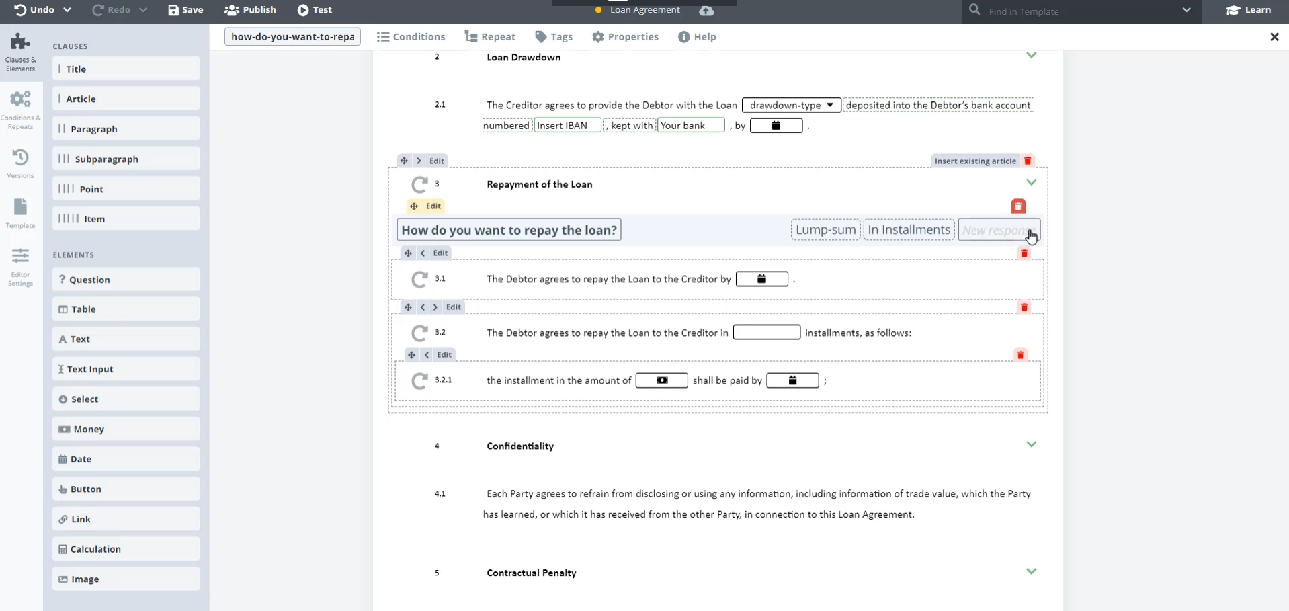Open the Versions history panel
1289x611 pixels.
click(x=20, y=164)
